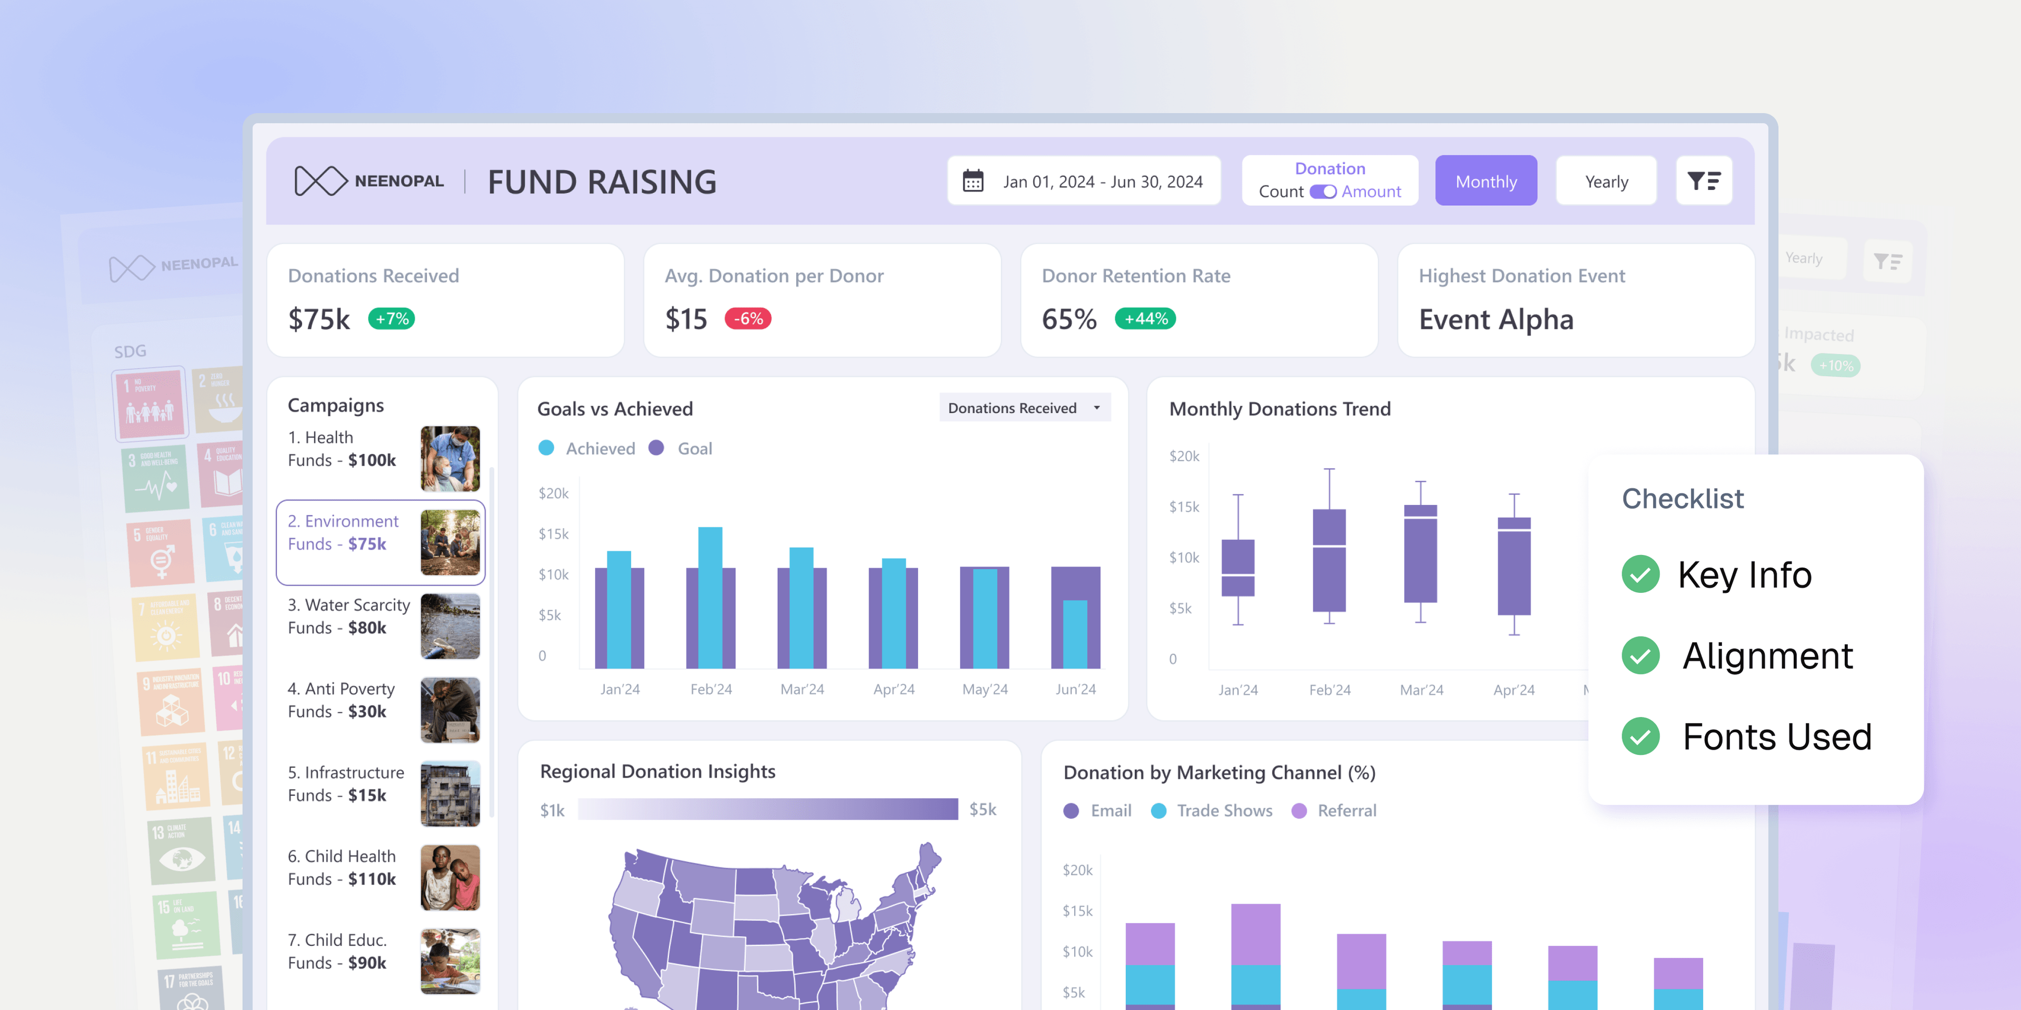Screen dimensions: 2021x1010
Task: Click the Achieved legend color dot
Action: pos(546,449)
